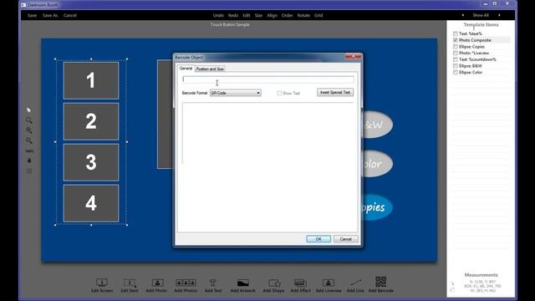The height and width of the screenshot is (301, 535).
Task: Click the barcode text input field
Action: (267, 79)
